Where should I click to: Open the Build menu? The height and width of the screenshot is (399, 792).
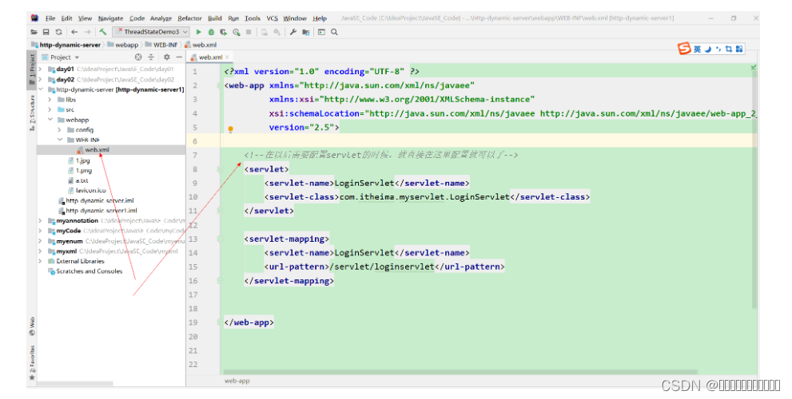pyautogui.click(x=215, y=18)
